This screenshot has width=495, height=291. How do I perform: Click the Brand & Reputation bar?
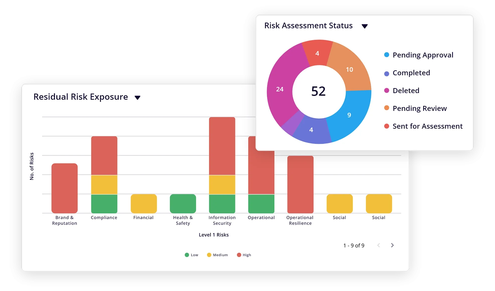point(64,188)
